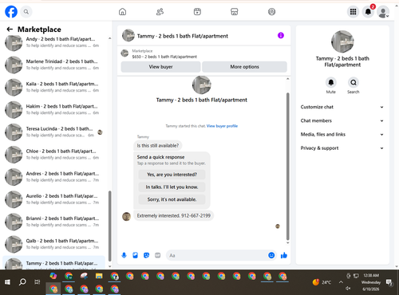Open the Windows notification center icon
This screenshot has width=399, height=295.
[x=389, y=282]
